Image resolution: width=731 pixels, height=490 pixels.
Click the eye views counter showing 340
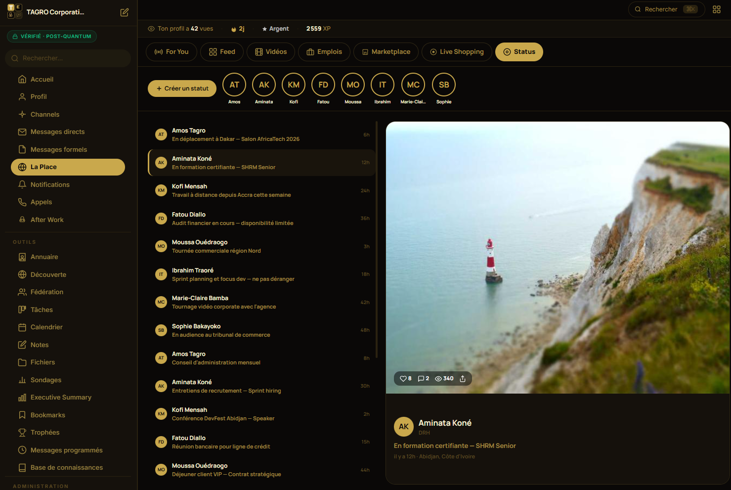[444, 379]
